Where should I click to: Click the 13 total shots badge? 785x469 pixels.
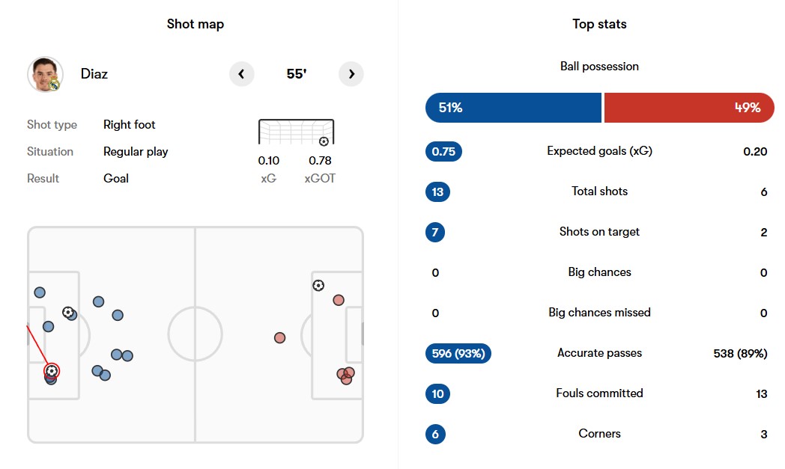tap(437, 192)
